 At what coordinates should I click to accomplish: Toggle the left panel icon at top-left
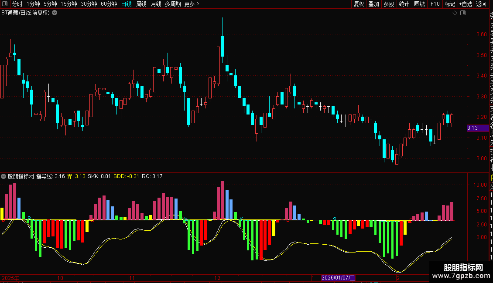5,4
